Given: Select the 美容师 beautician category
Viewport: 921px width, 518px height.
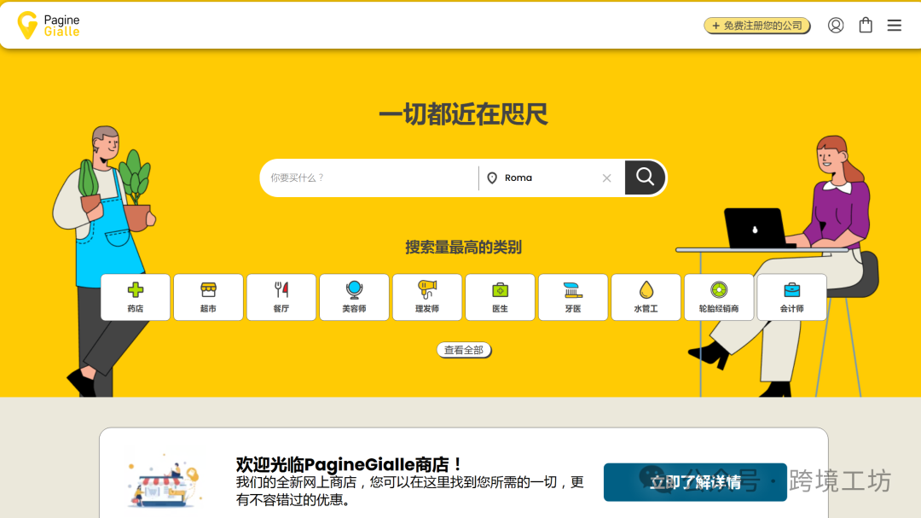Looking at the screenshot, I should tap(354, 297).
